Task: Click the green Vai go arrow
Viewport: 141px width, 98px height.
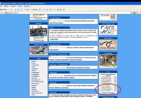Action: click(x=134, y=13)
